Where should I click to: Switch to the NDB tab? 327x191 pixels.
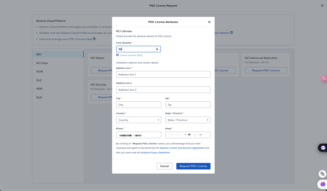tap(58, 89)
